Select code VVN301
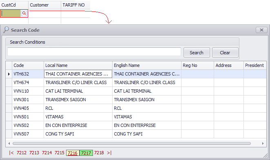270x160 pixels. click(28, 100)
